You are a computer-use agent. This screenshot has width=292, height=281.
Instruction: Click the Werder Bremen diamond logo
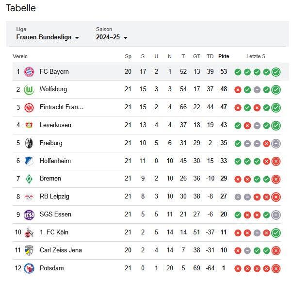pos(29,179)
